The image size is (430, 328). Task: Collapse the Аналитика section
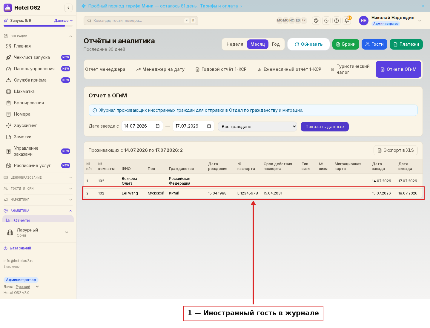(x=38, y=211)
